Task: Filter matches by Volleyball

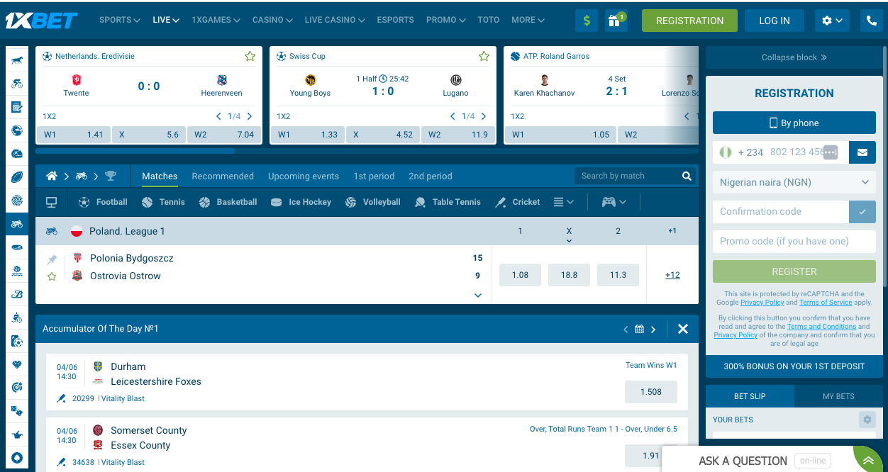Action: (373, 202)
